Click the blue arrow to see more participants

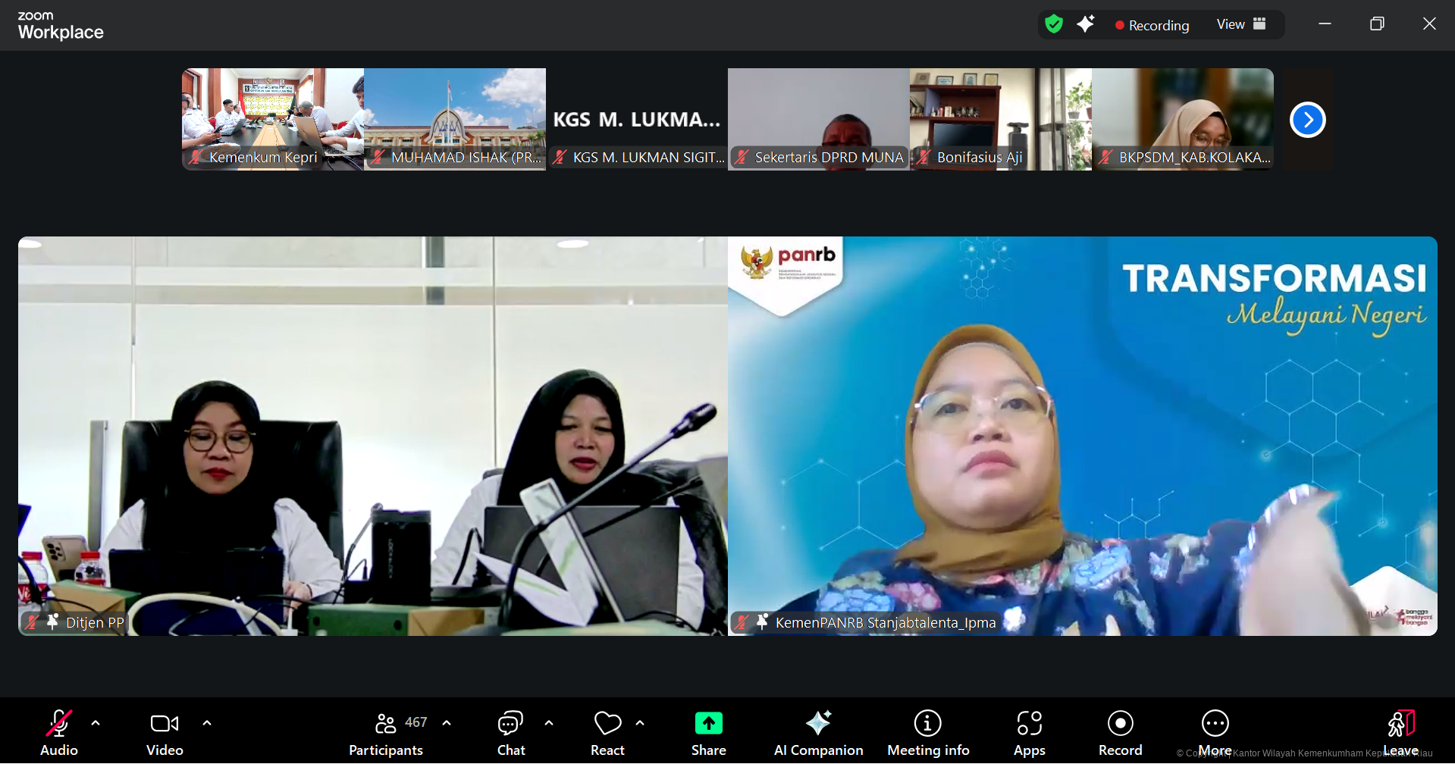(1306, 119)
